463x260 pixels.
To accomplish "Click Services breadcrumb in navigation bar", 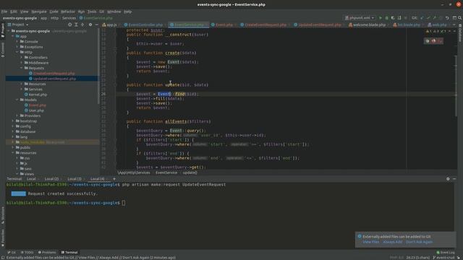I will pos(69,18).
